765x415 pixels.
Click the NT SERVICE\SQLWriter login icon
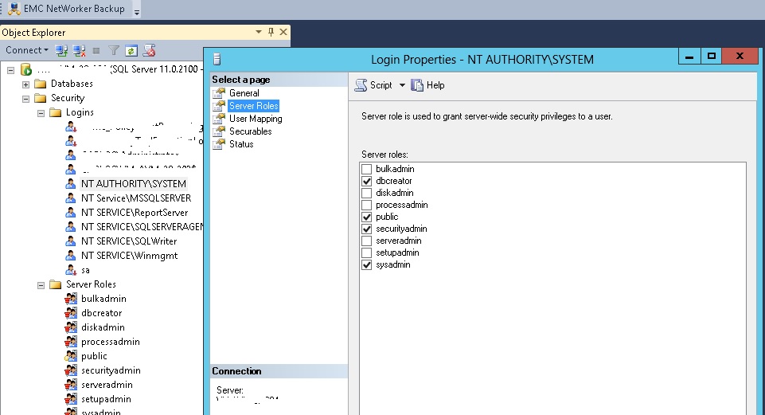(x=71, y=241)
